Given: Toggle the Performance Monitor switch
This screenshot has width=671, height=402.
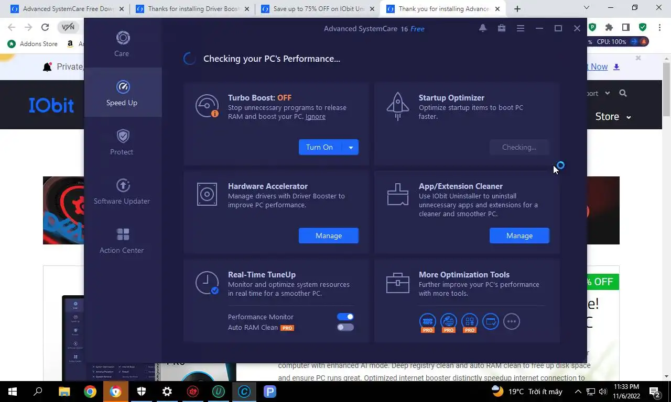Looking at the screenshot, I should (x=345, y=317).
